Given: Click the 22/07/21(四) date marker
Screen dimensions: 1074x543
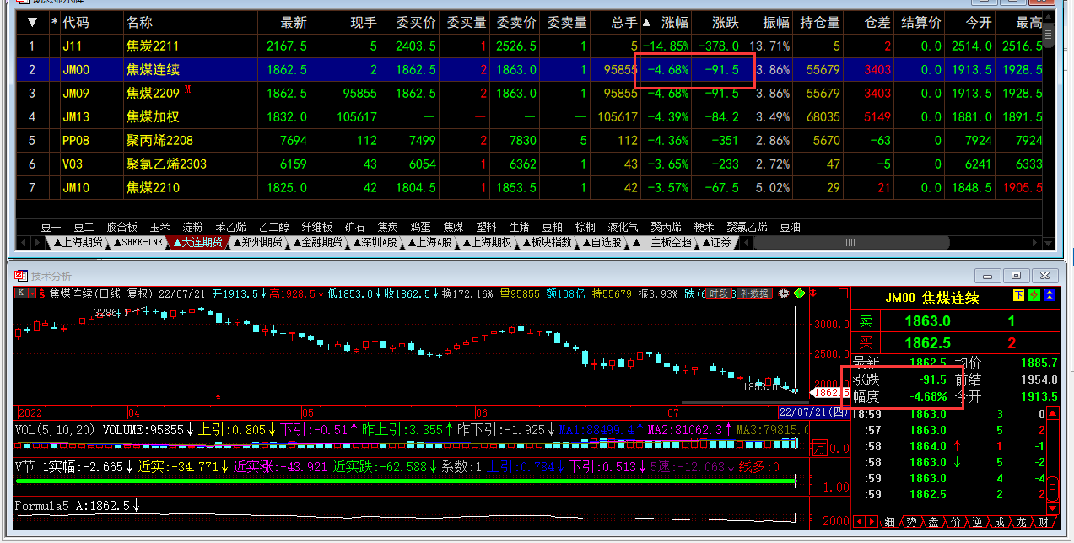Looking at the screenshot, I should click(814, 413).
